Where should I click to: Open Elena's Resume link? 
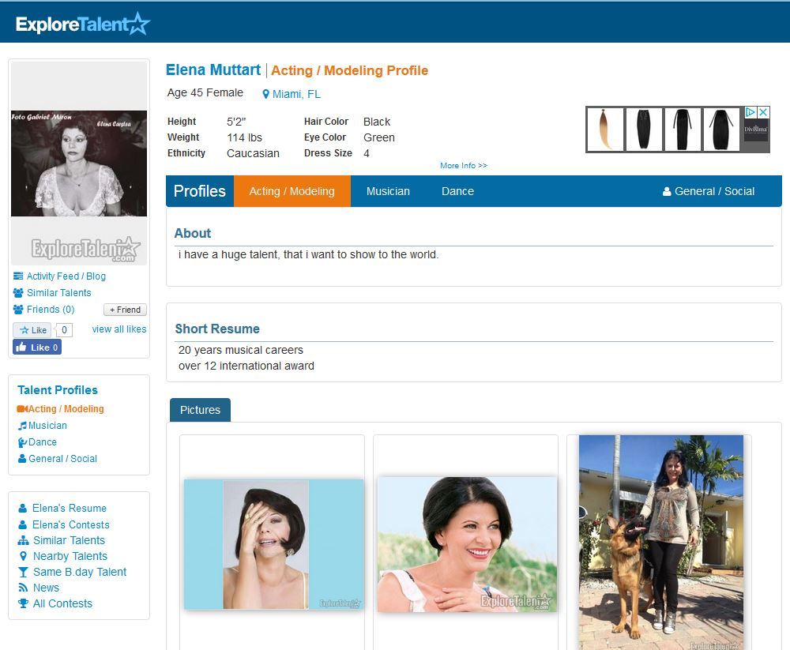tap(69, 509)
